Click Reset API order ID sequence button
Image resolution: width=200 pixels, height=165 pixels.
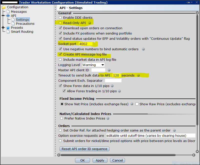click(84, 149)
